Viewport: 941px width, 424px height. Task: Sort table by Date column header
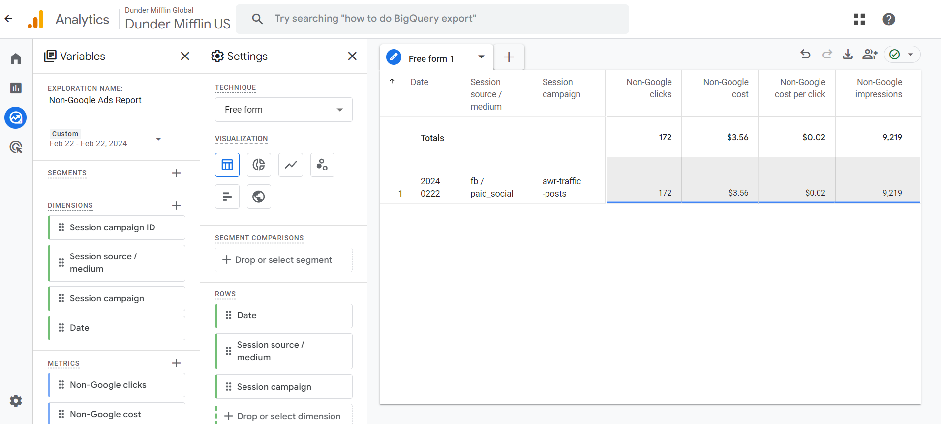click(x=419, y=82)
